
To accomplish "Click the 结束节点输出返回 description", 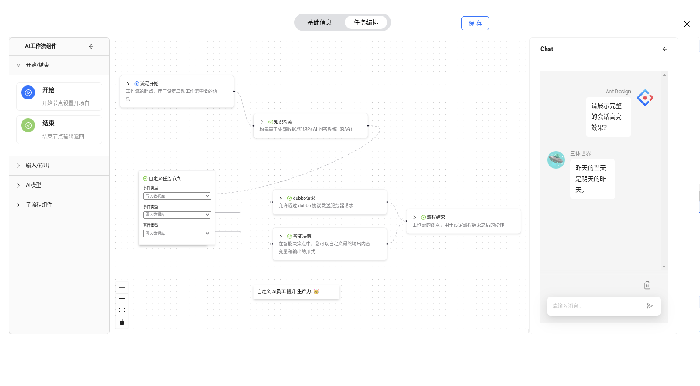I will point(63,137).
